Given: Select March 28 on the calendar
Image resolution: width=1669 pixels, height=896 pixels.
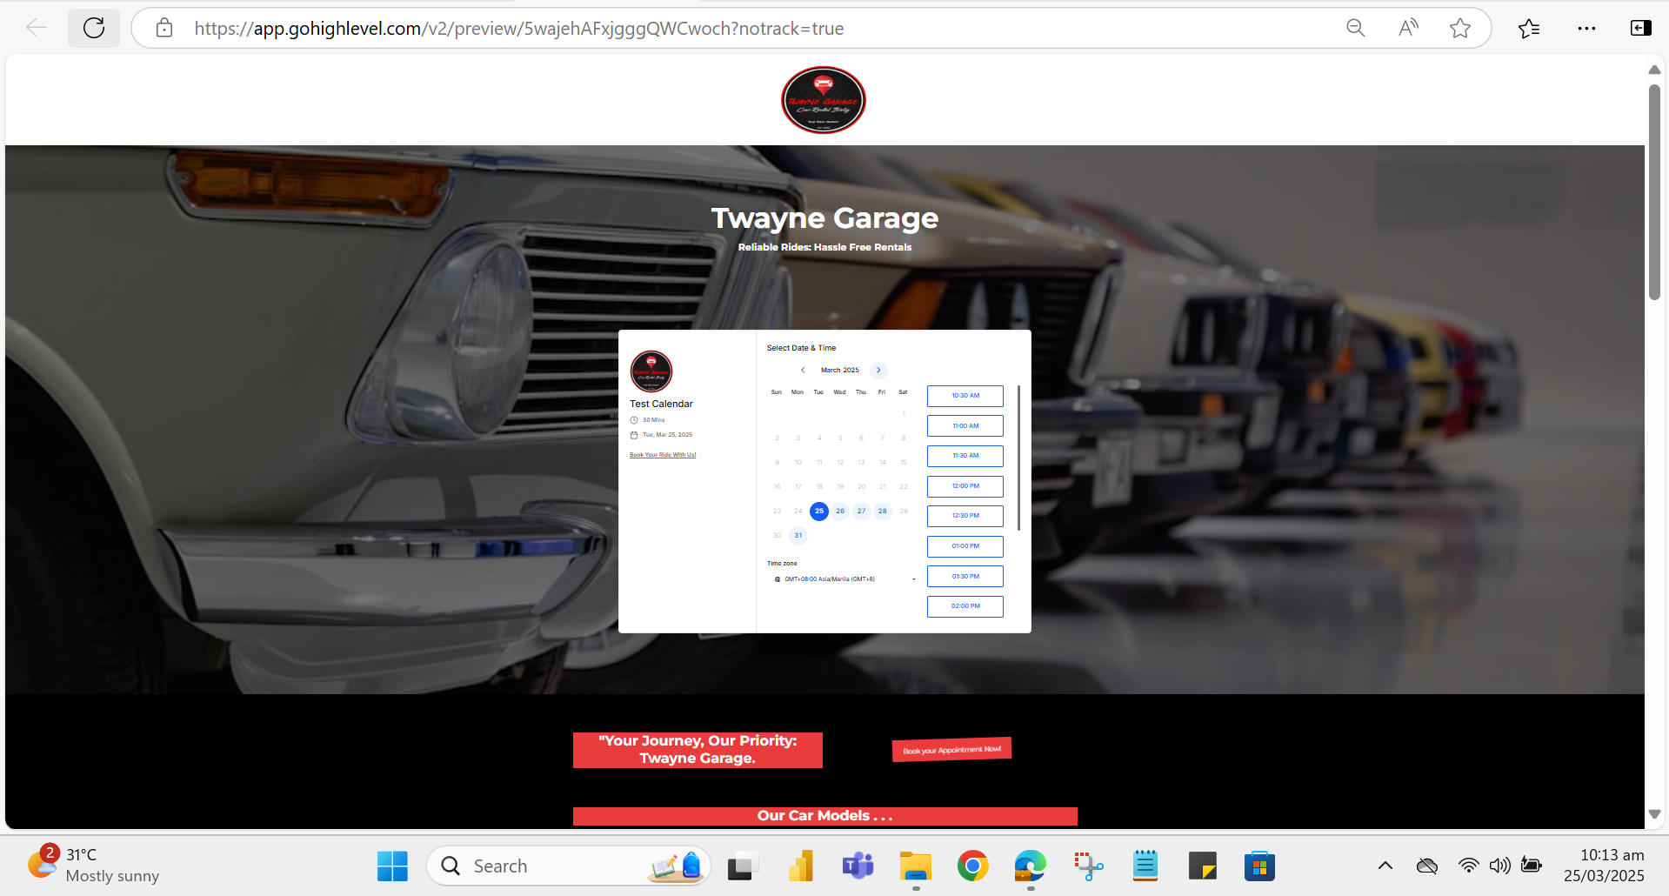Looking at the screenshot, I should coord(883,511).
